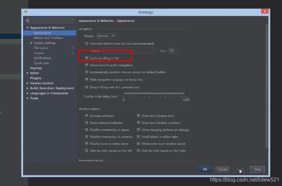Open Notifications settings

pos(43,58)
